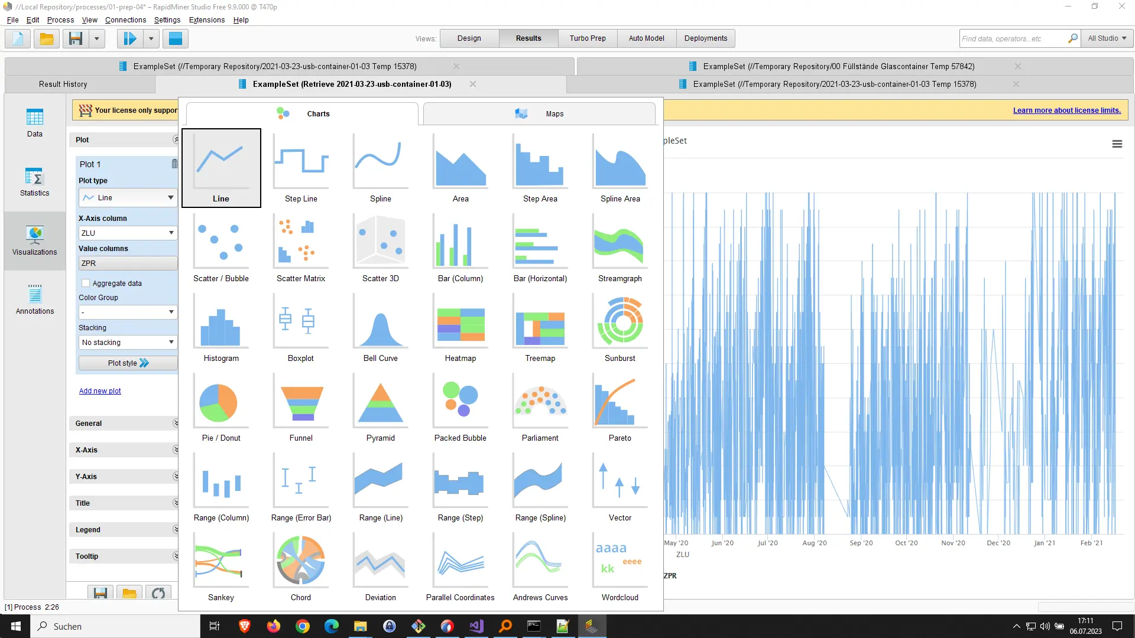Open the X-Axis column ZLU dropdown
The width and height of the screenshot is (1135, 638).
[x=128, y=233]
